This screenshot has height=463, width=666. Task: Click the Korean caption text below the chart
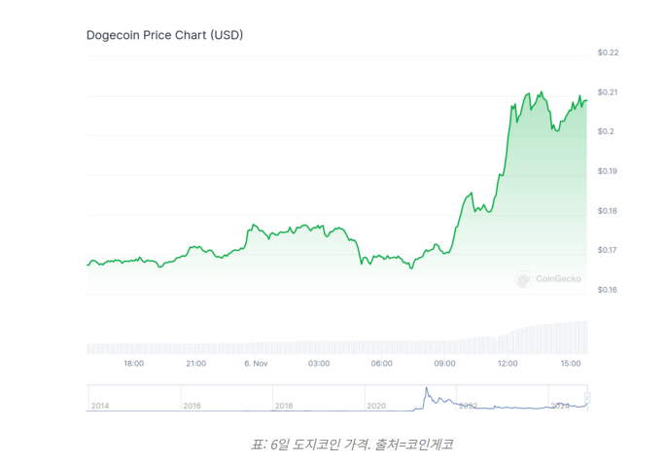point(352,445)
